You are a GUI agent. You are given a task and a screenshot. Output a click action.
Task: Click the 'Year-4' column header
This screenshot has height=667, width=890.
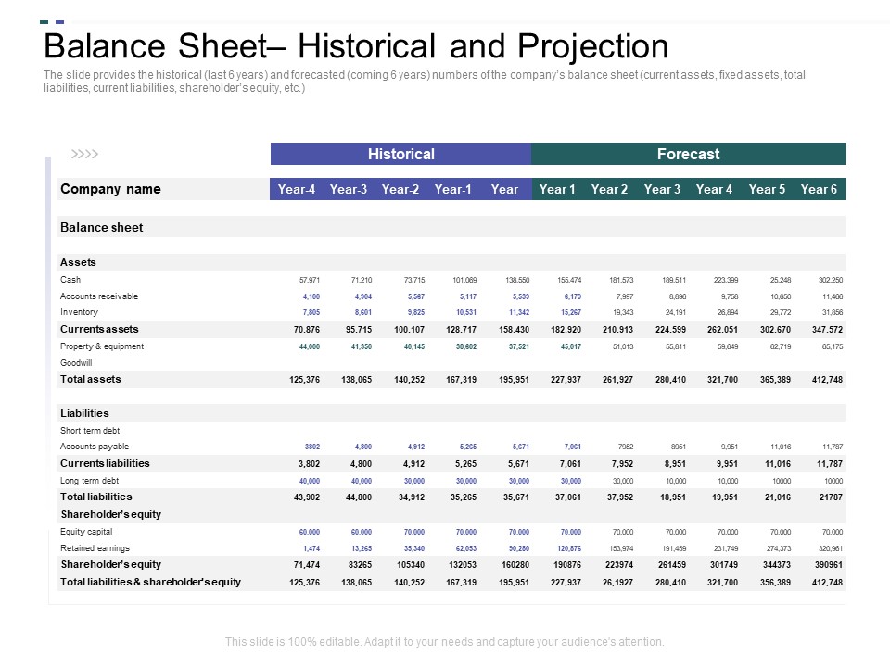click(x=297, y=189)
